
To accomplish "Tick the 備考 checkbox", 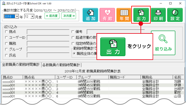I will click(x=73, y=32).
